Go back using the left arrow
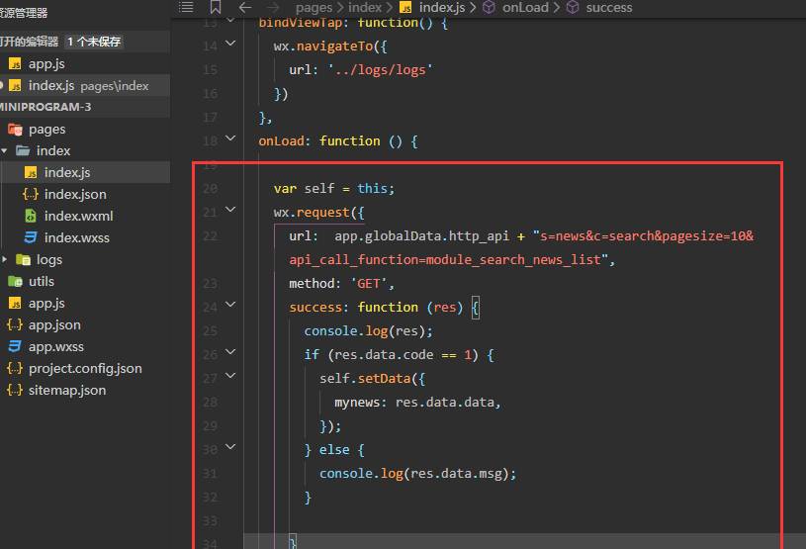806x549 pixels. pos(245,7)
